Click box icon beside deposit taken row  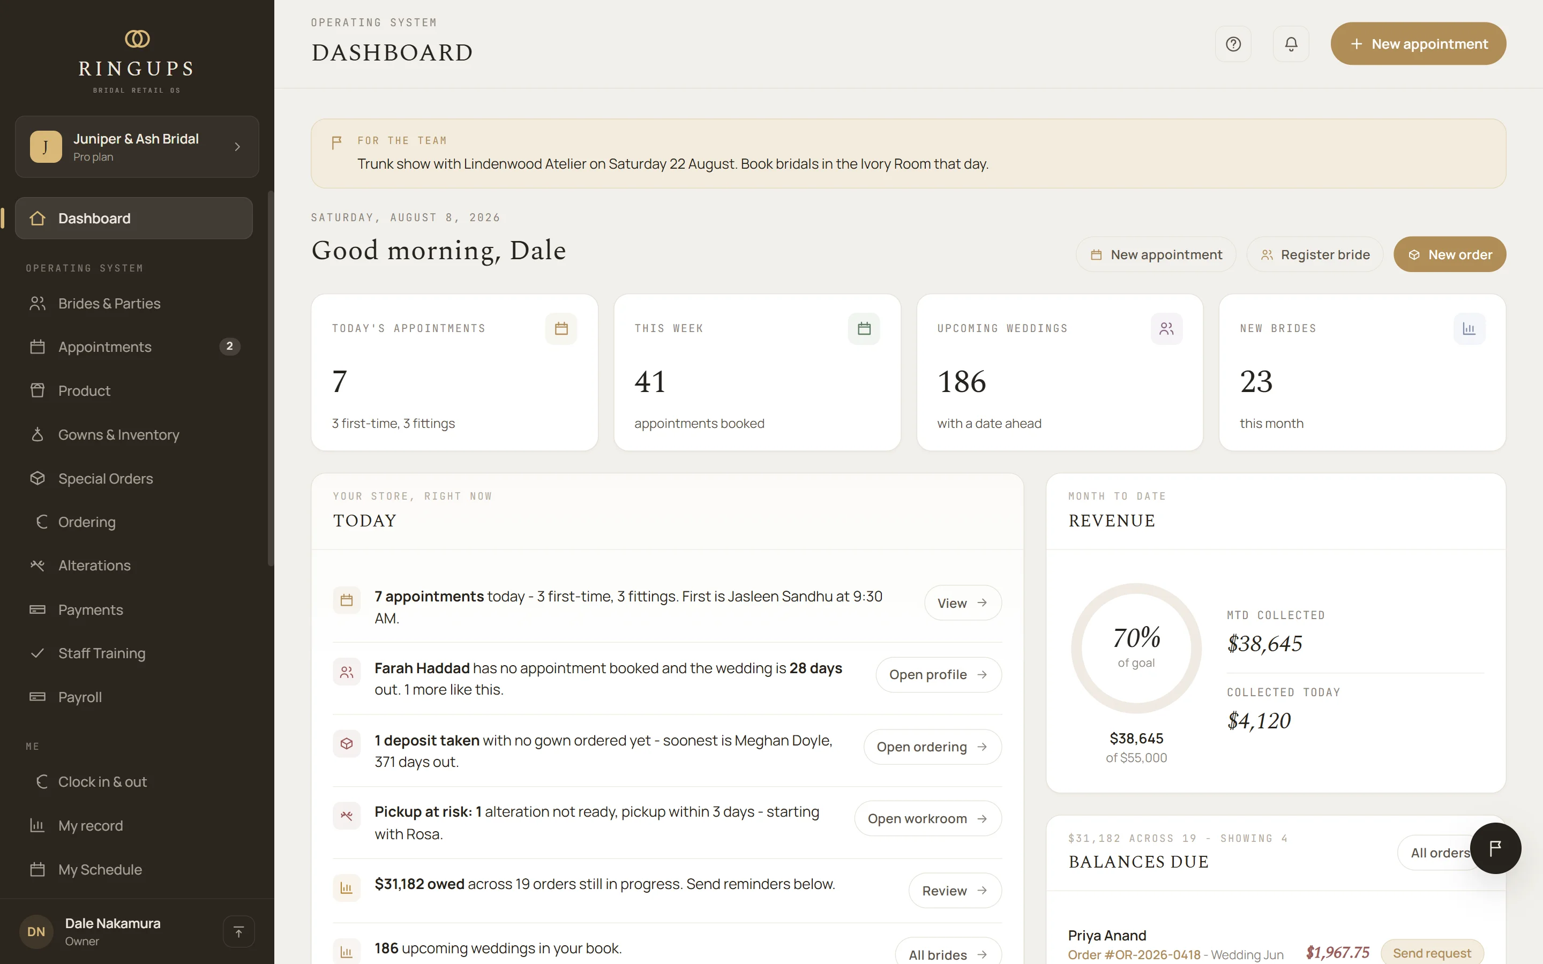(347, 743)
